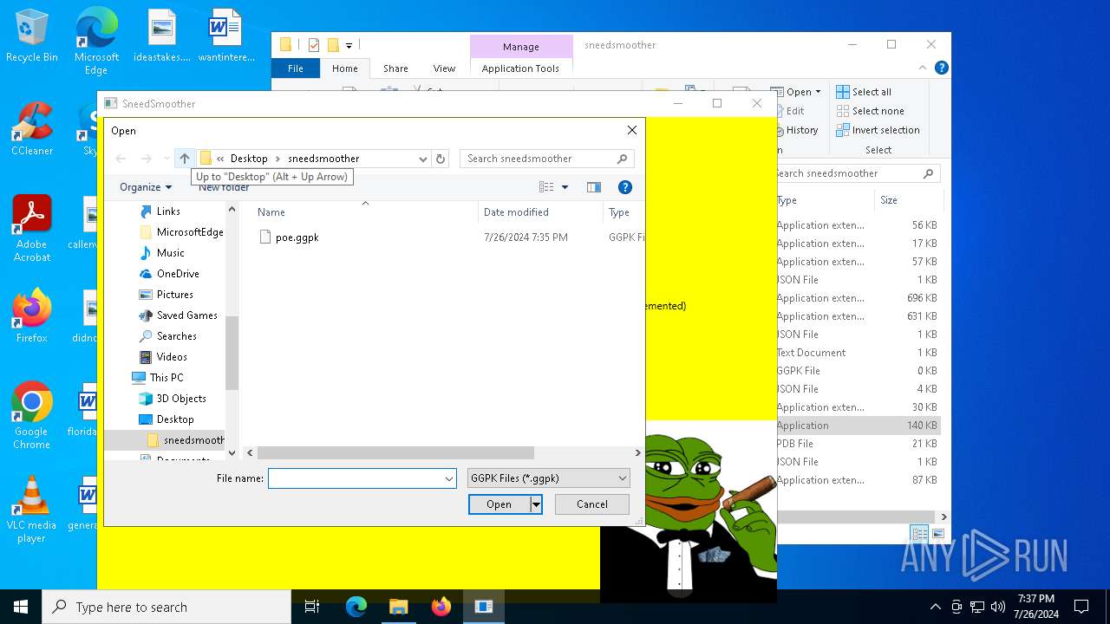Open notification center in taskbar

(1081, 607)
